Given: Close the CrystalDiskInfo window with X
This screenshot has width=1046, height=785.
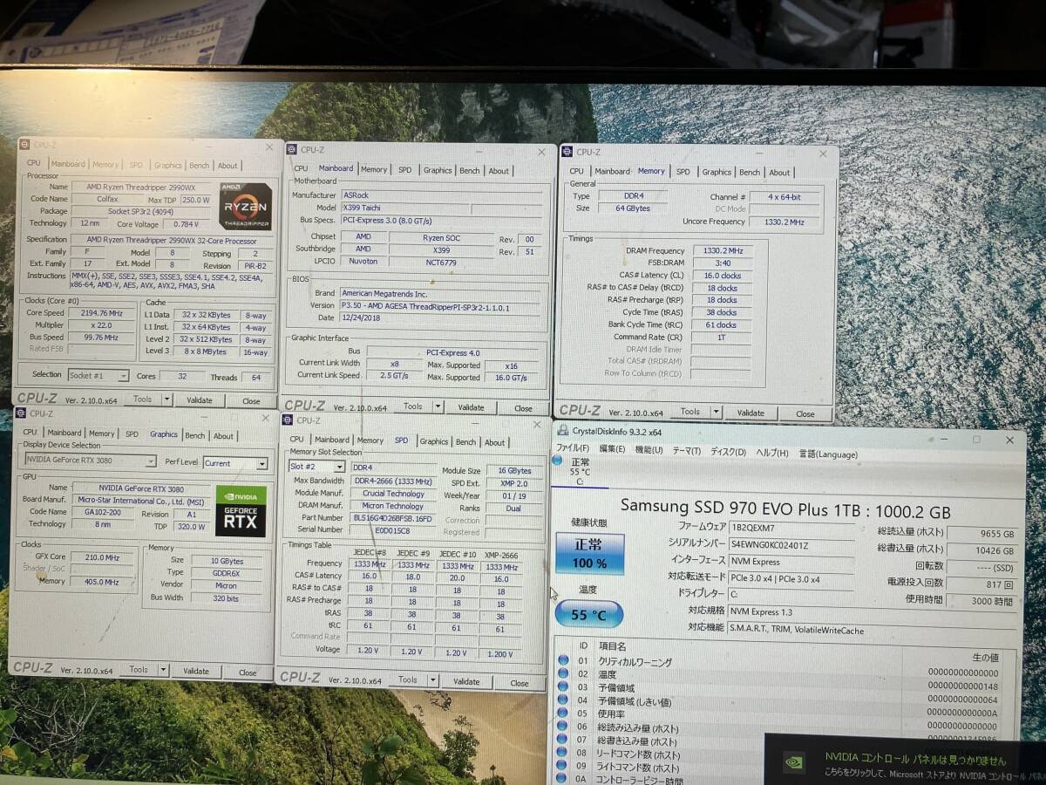Looking at the screenshot, I should coord(1009,440).
